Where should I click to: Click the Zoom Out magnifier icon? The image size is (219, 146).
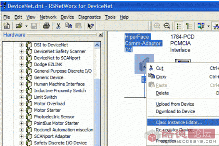(167, 26)
